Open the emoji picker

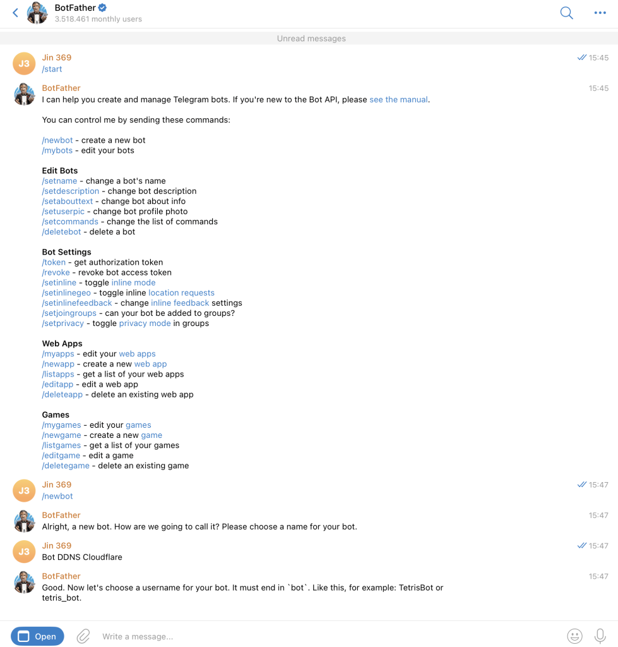[574, 636]
